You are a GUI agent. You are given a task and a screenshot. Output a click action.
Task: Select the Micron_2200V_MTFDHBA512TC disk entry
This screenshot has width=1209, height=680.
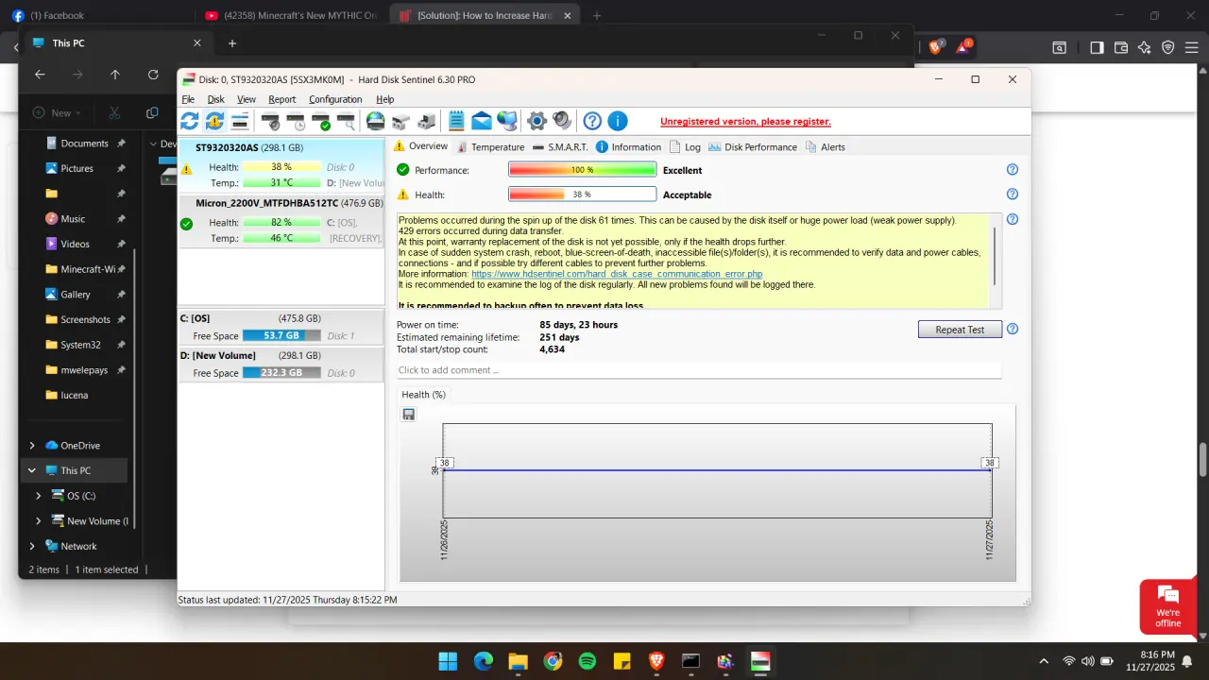coord(281,220)
